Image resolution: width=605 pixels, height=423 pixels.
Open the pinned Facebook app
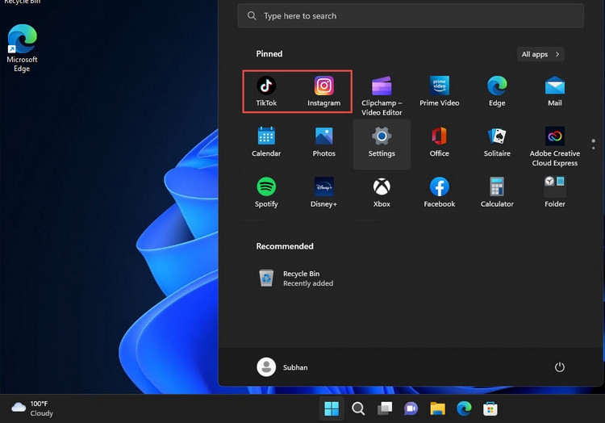click(439, 193)
